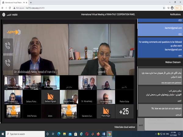Open Mail app from taskbar
This screenshot has height=137, width=183.
tap(70, 134)
